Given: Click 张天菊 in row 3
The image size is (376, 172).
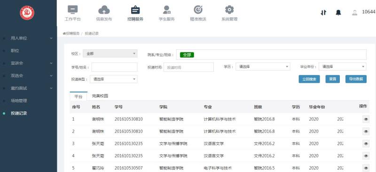Looking at the screenshot, I should point(98,144).
